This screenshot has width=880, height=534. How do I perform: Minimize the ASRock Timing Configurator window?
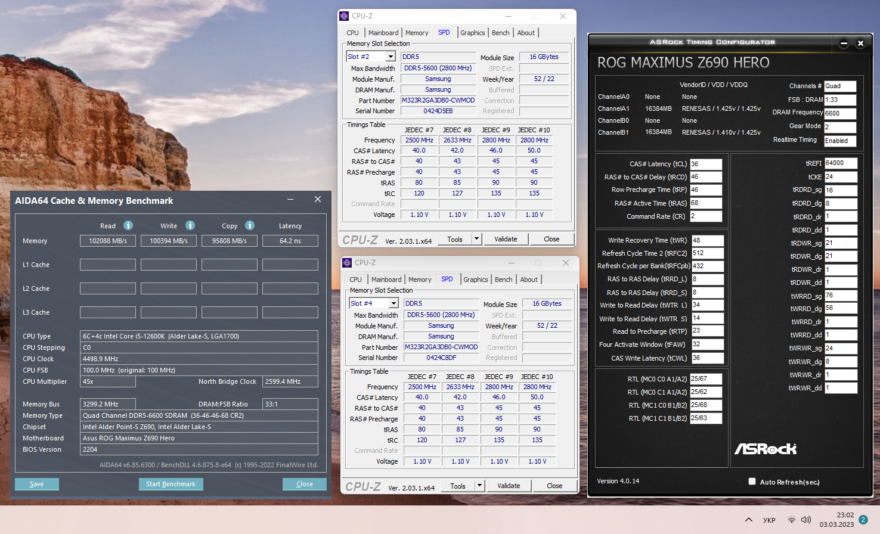[844, 43]
